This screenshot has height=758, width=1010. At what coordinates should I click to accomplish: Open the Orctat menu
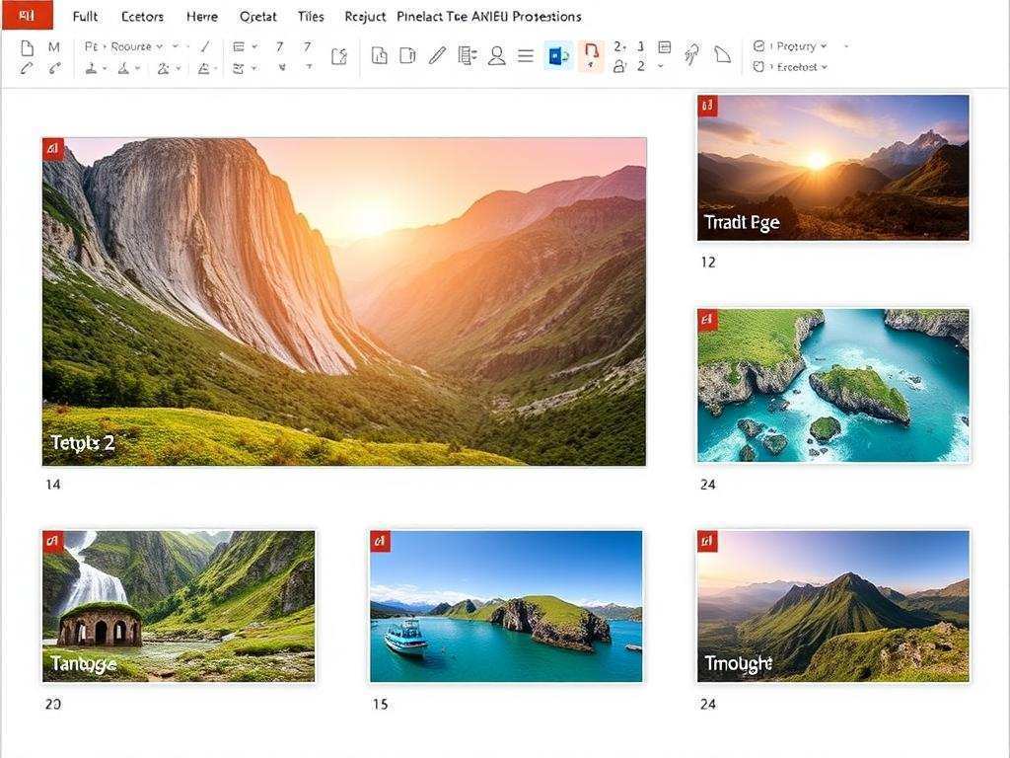click(258, 17)
